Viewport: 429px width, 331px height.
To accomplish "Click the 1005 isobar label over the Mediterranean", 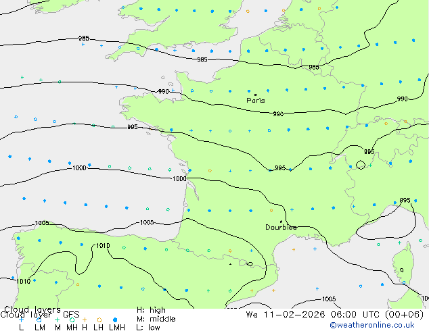I will 329,299.
